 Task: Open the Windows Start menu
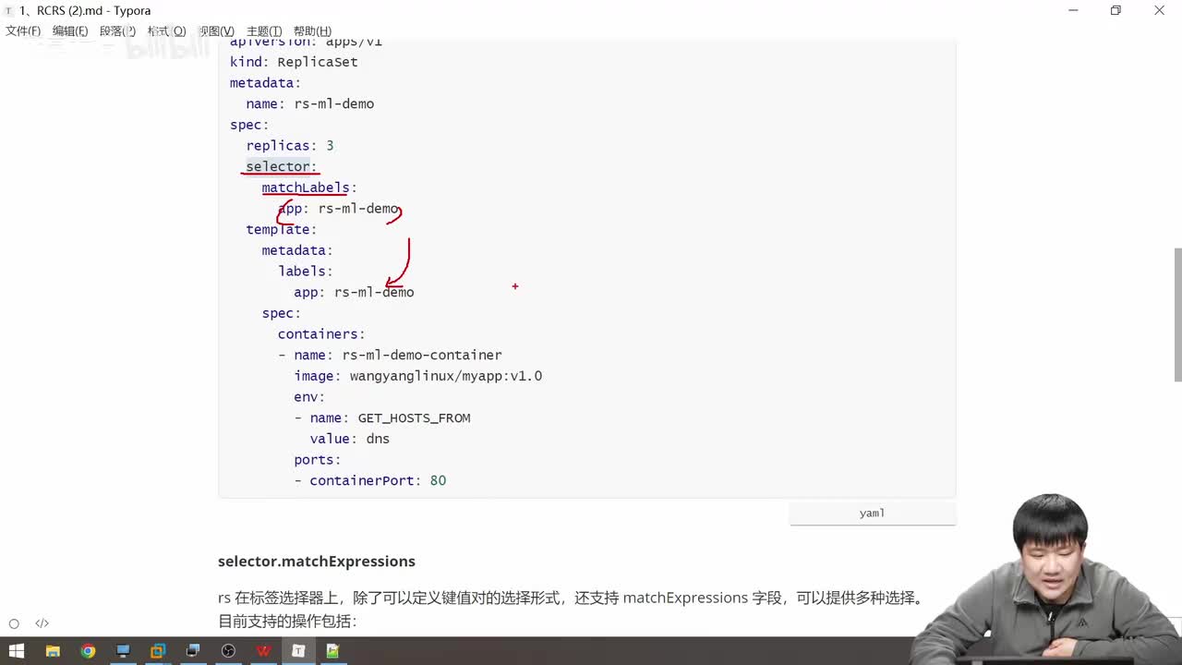point(17,651)
